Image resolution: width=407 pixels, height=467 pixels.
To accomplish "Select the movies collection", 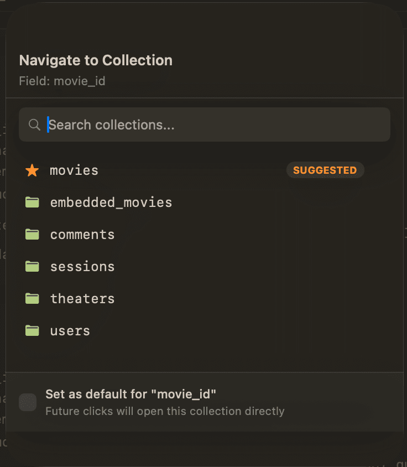I will point(74,170).
